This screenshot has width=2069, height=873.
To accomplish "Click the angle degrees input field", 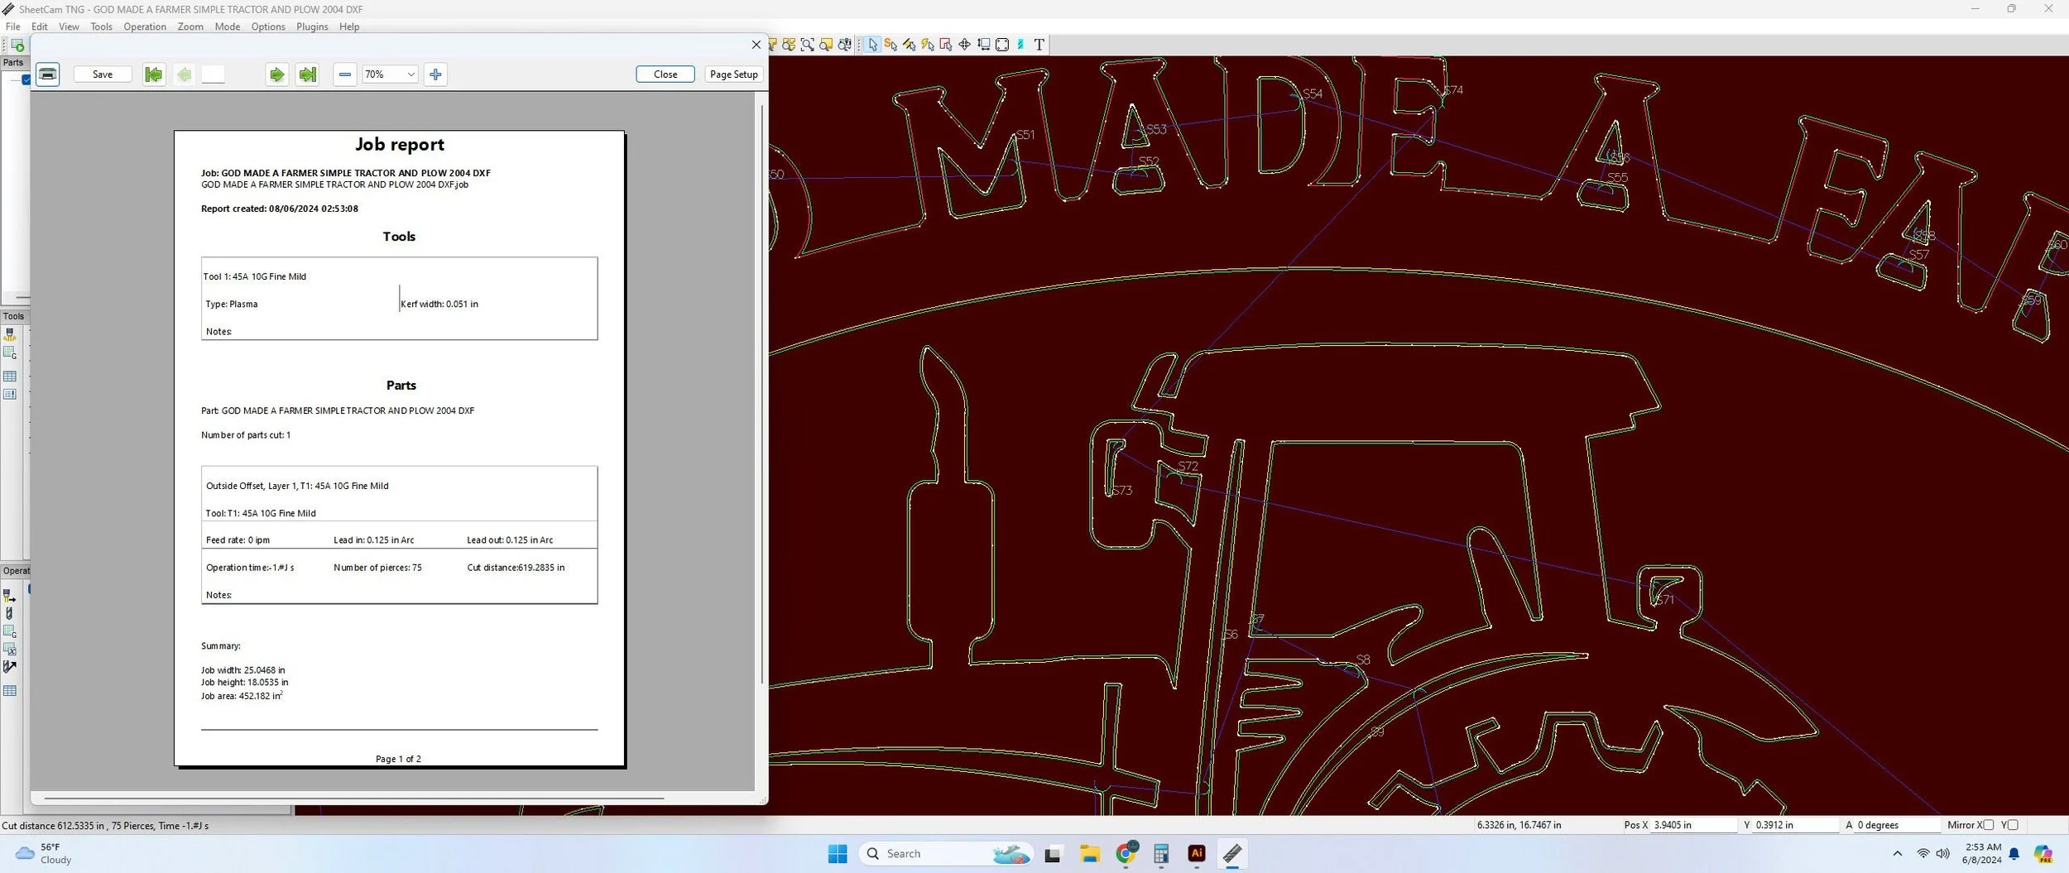I will [1897, 825].
